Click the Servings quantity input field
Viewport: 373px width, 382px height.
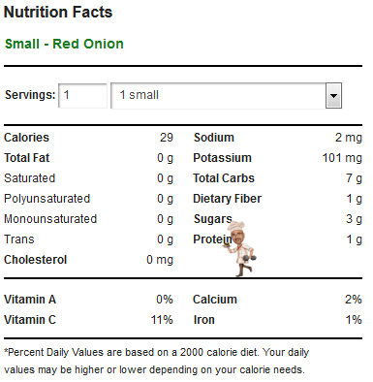point(82,96)
